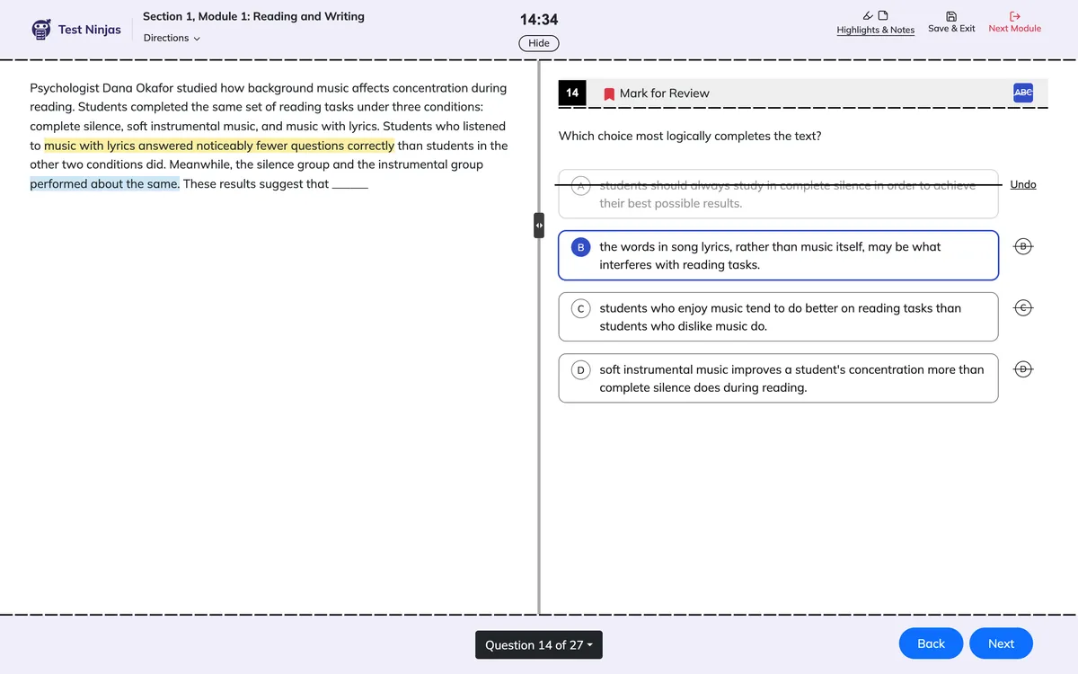Image resolution: width=1078 pixels, height=674 pixels.
Task: Select answer D about instrumental music
Action: 778,378
